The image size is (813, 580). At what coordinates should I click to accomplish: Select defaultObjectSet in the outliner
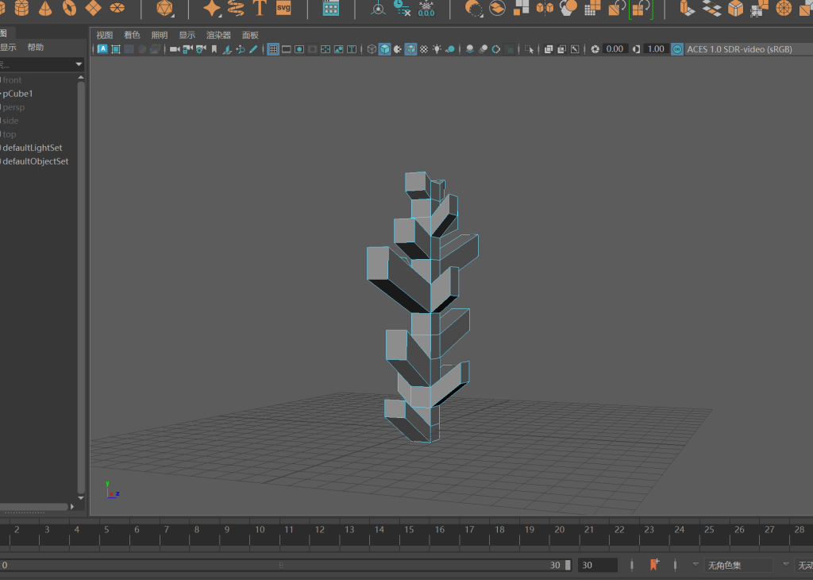[x=35, y=161]
